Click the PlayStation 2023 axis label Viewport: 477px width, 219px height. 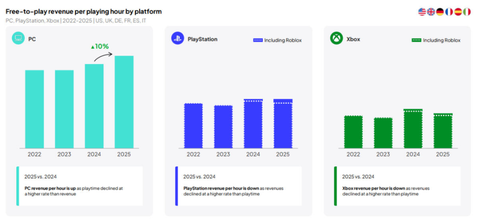[223, 154]
